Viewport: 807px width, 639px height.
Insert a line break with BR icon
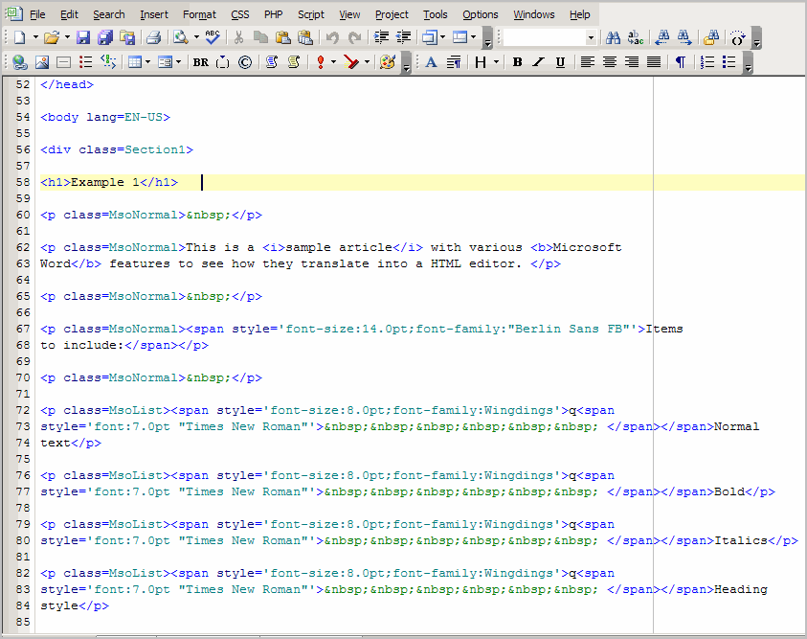[201, 62]
